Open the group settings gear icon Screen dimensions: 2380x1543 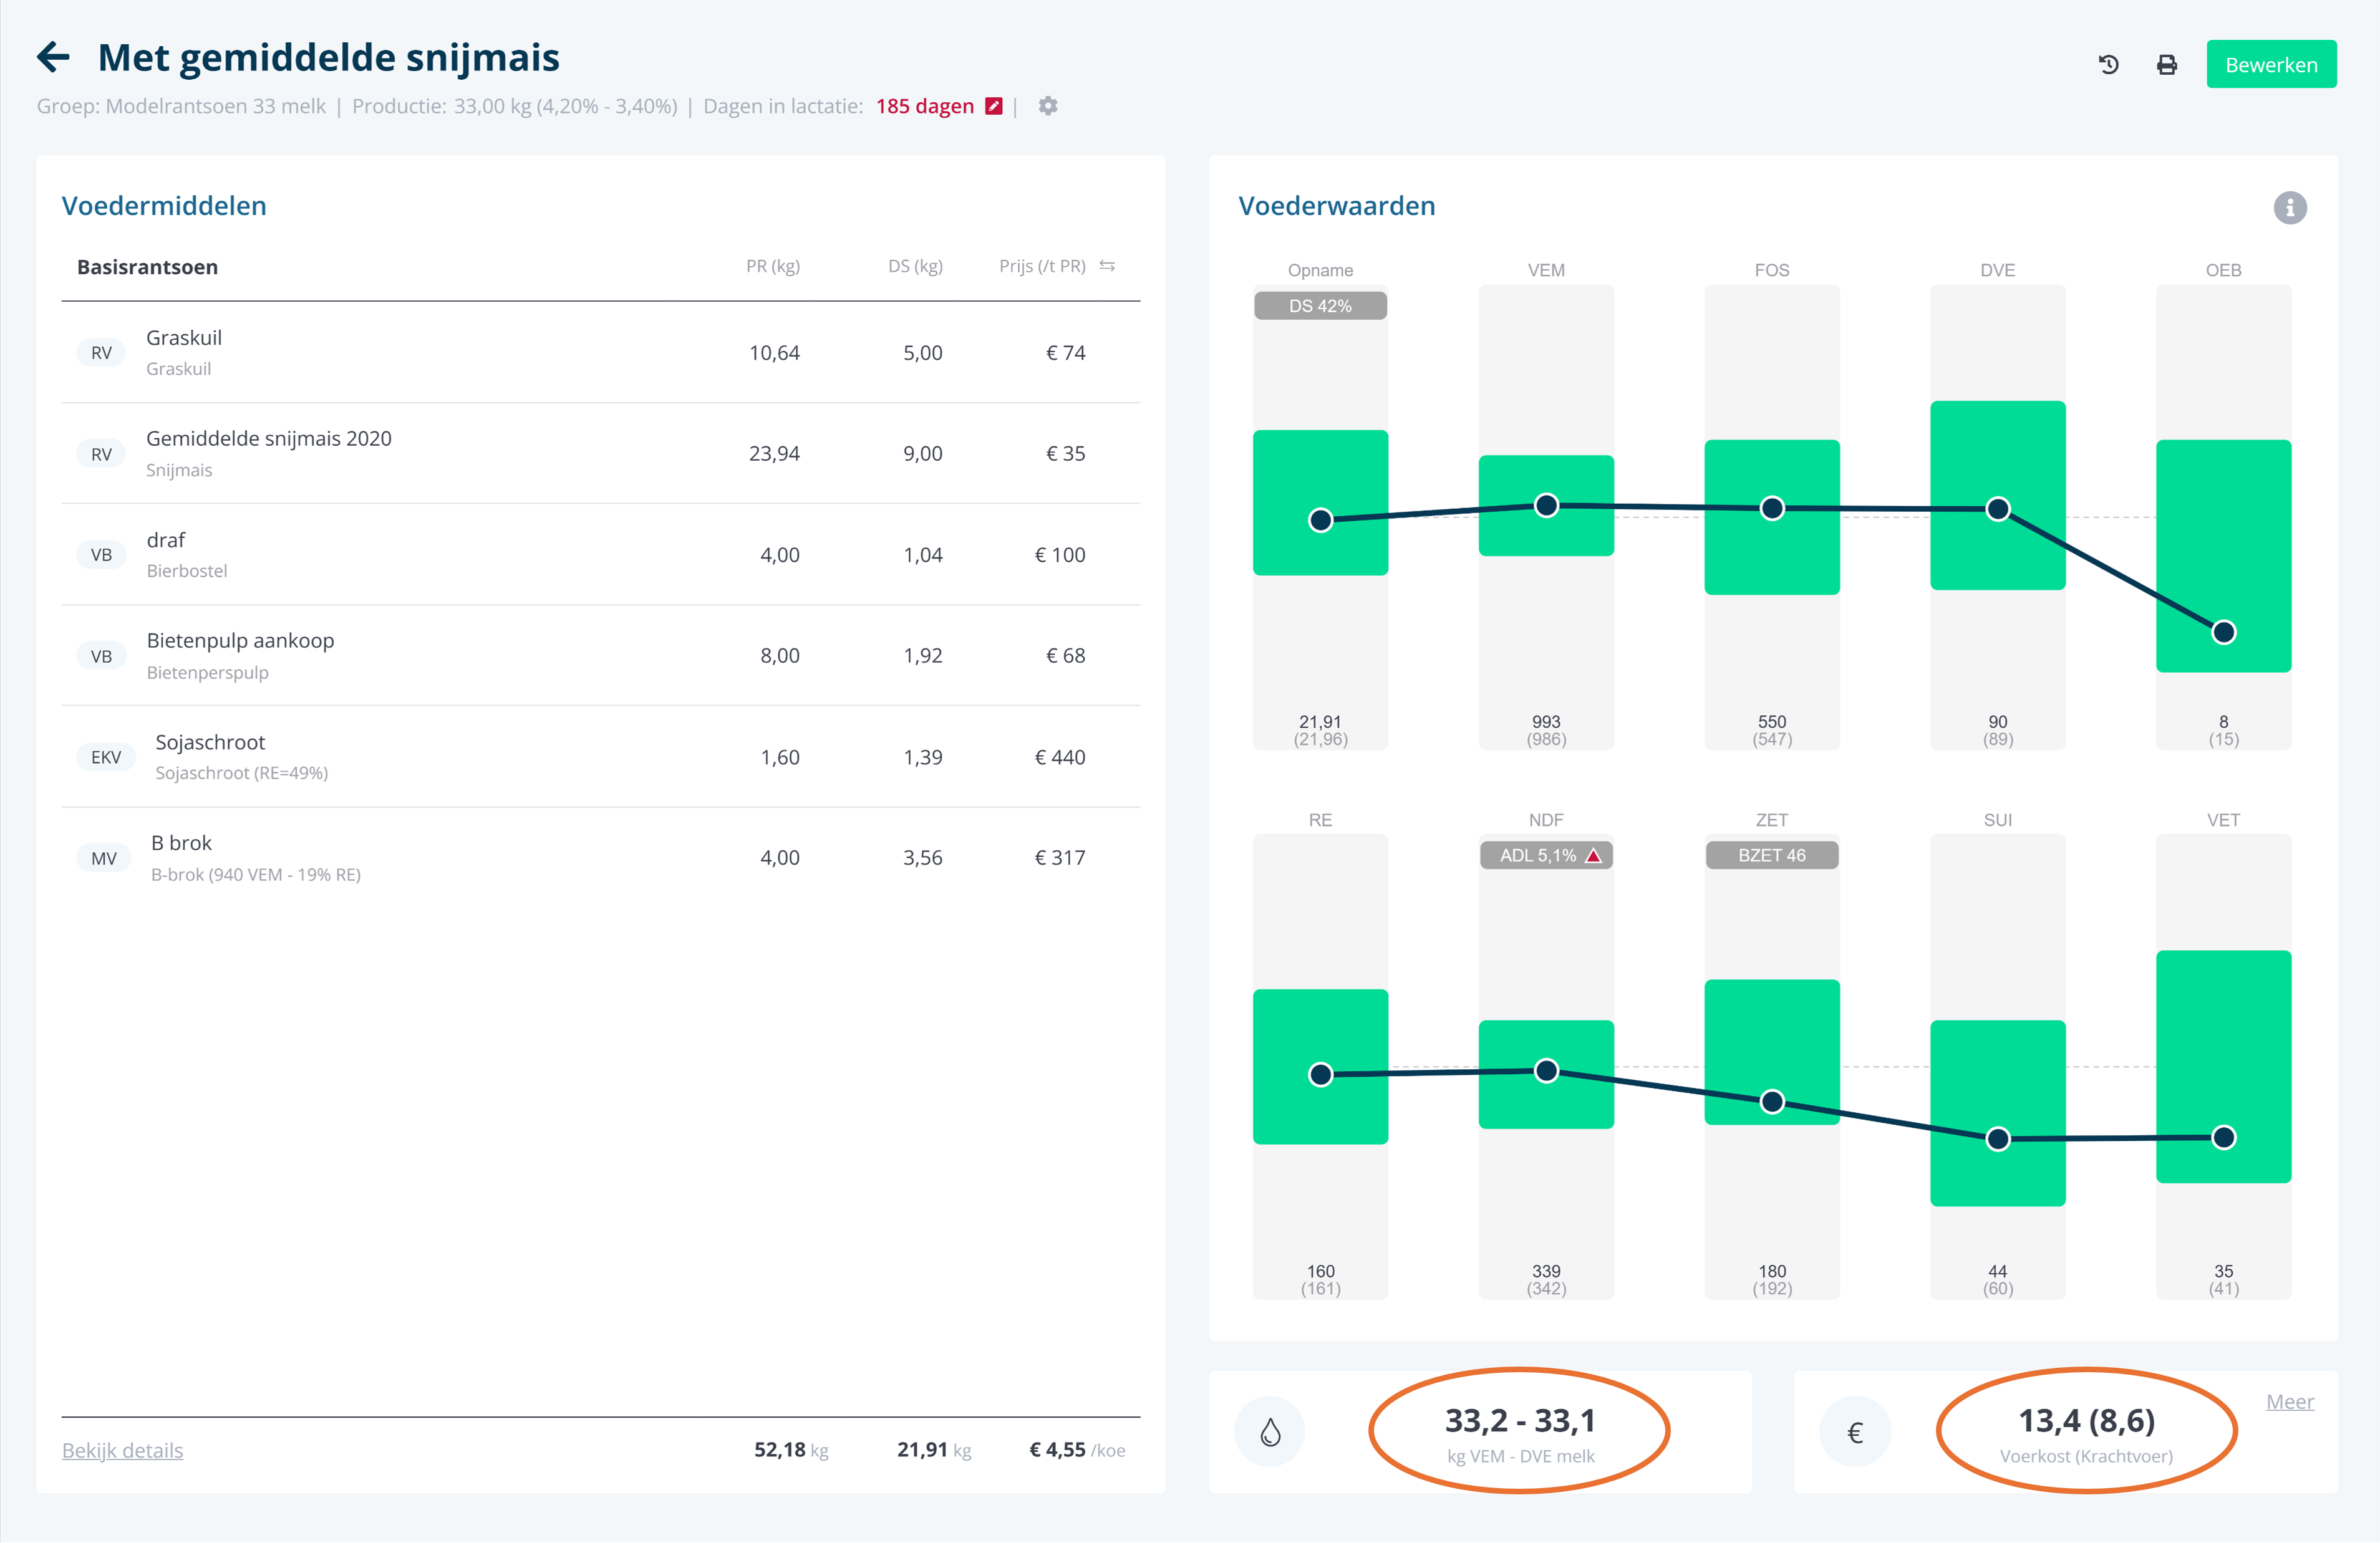click(1047, 106)
